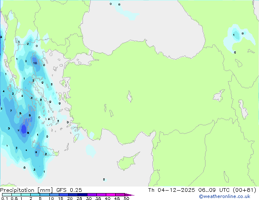Click the darkest blue precipitation cell on the map
Image resolution: width=259 pixels, height=200 pixels.
point(24,129)
